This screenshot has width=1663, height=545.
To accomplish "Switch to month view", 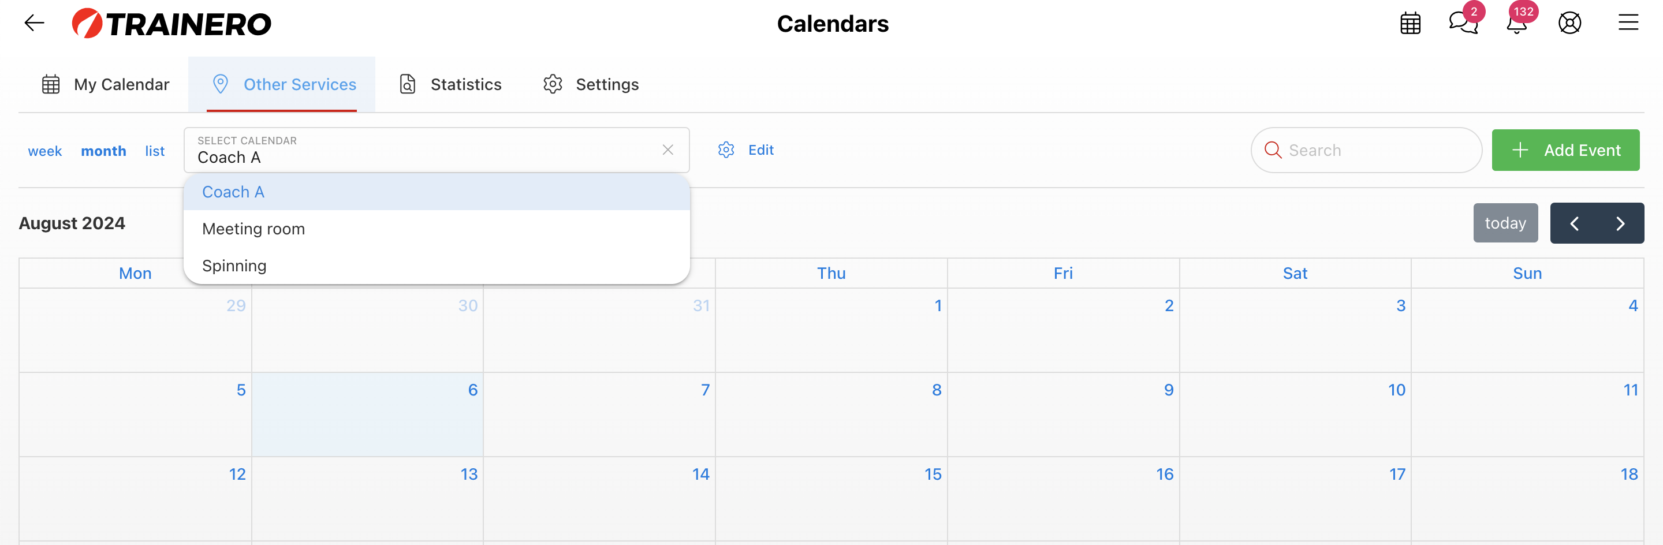I will tap(103, 151).
